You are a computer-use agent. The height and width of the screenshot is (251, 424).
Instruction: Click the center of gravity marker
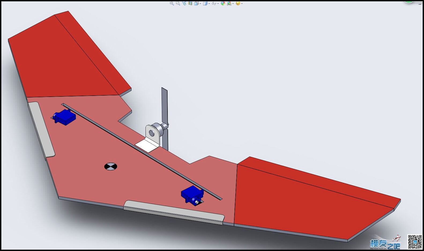[111, 167]
